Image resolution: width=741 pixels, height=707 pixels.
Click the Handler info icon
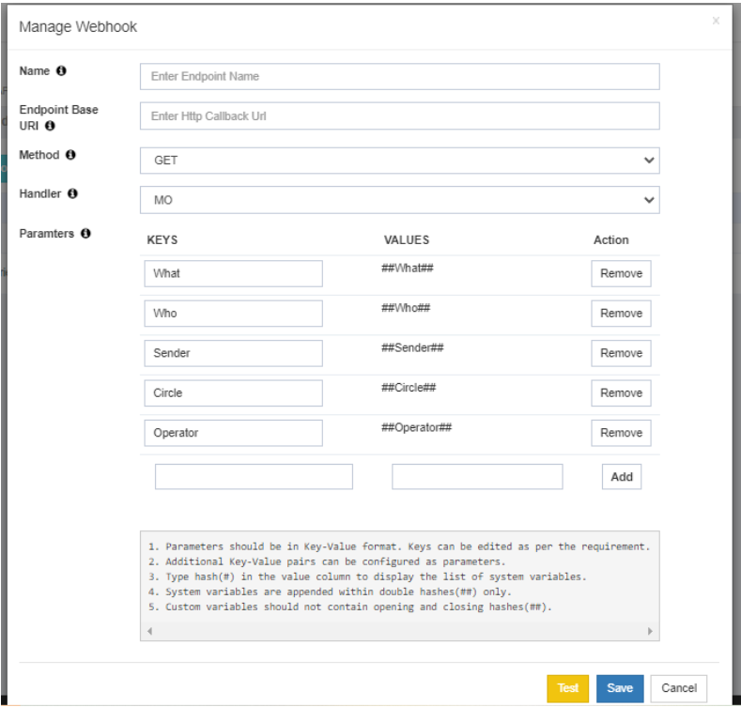pos(72,193)
